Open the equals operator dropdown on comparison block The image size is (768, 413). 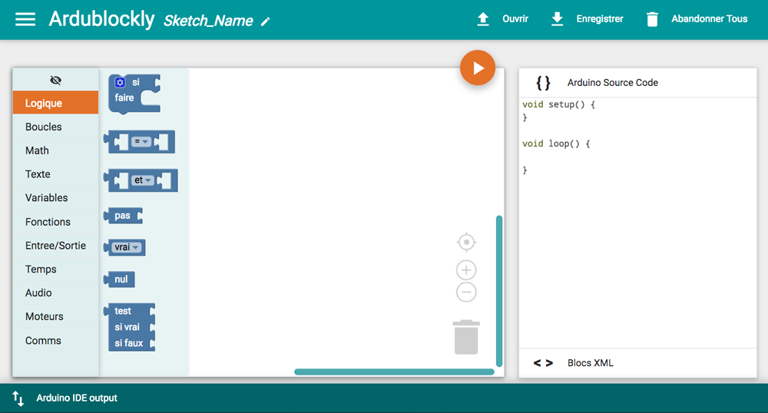pyautogui.click(x=141, y=141)
